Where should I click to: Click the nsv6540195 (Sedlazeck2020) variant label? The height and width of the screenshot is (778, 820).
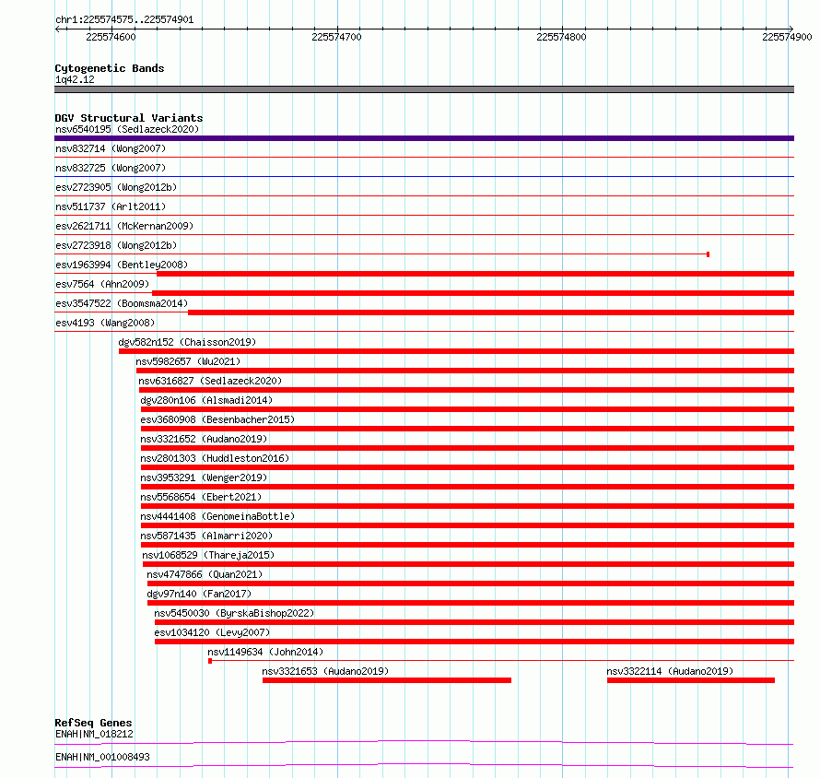pyautogui.click(x=127, y=129)
